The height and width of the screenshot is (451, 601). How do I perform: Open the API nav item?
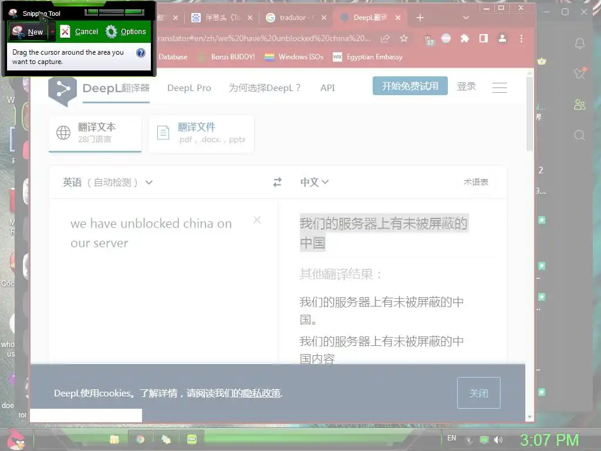click(327, 88)
